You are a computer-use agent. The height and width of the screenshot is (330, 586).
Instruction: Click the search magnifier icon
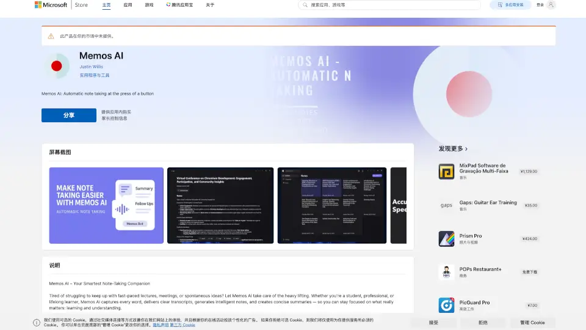click(x=305, y=5)
